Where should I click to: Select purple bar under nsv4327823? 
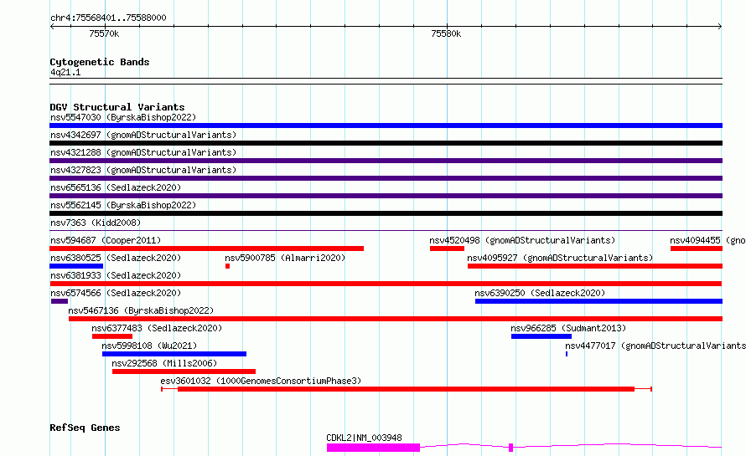[x=386, y=178]
